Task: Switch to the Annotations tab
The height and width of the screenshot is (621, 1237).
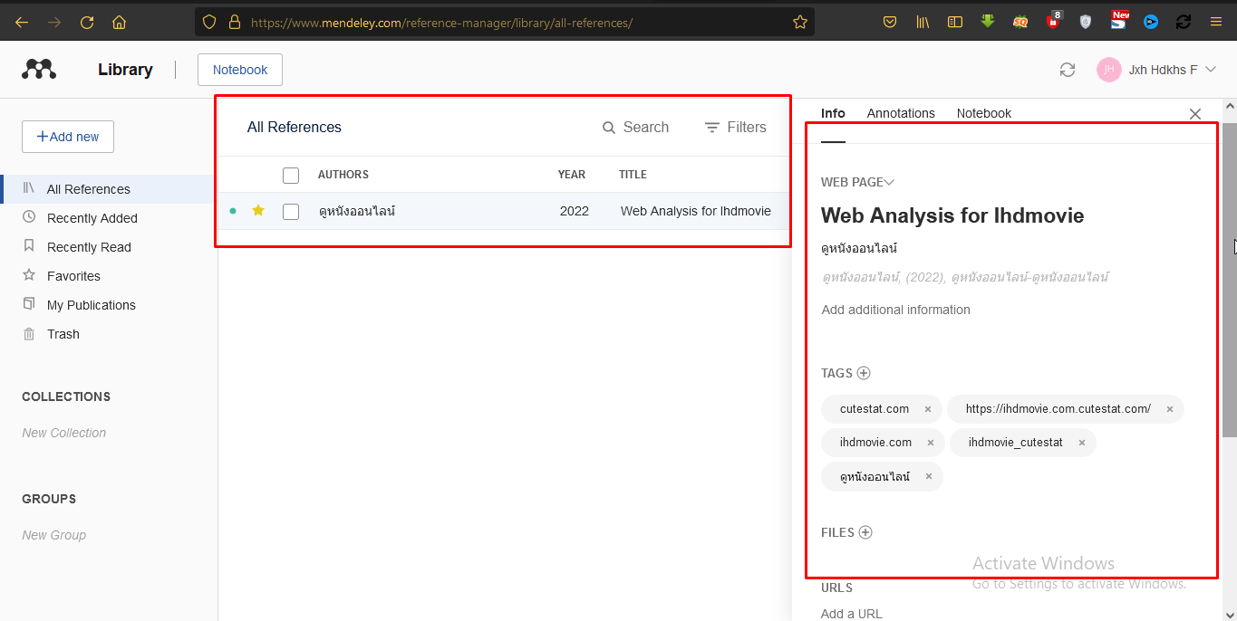Action: pos(901,113)
